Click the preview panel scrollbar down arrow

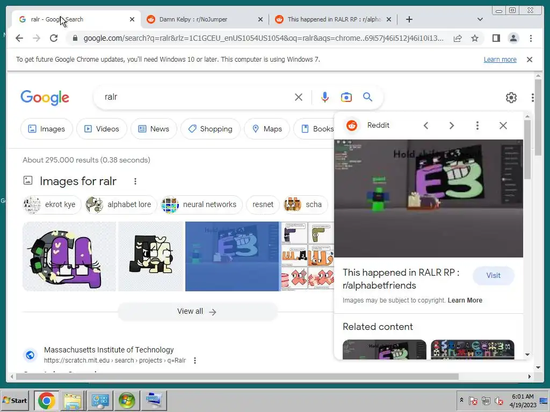point(527,355)
